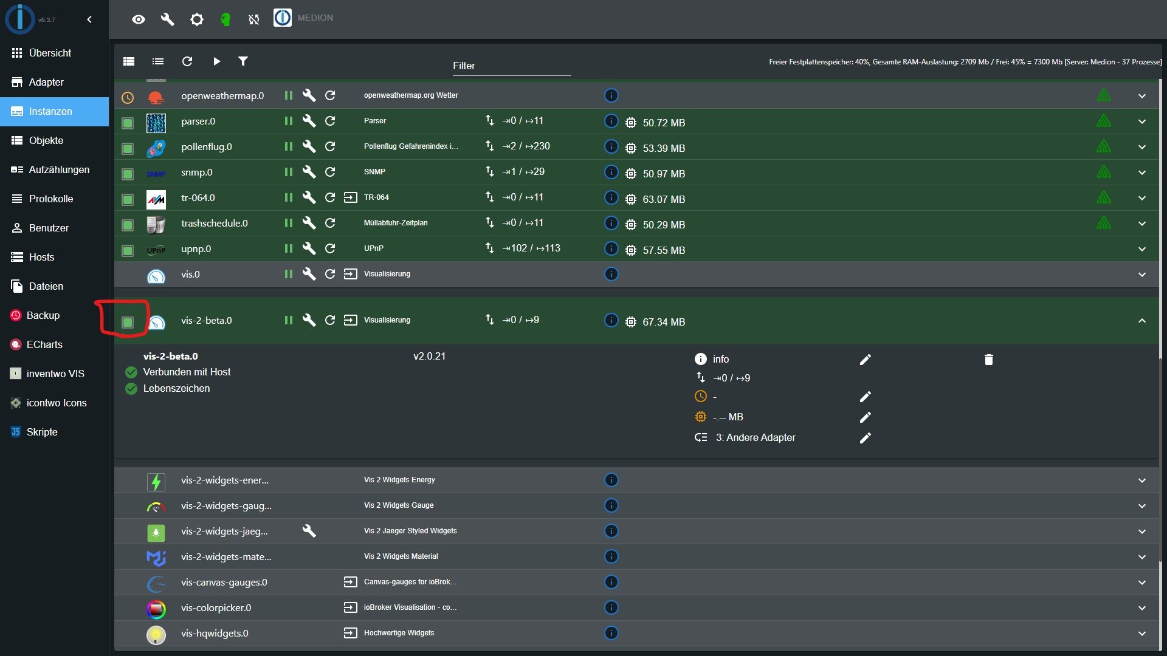Edit the tier 3: Andere Adapter setting
Image resolution: width=1167 pixels, height=656 pixels.
[866, 438]
